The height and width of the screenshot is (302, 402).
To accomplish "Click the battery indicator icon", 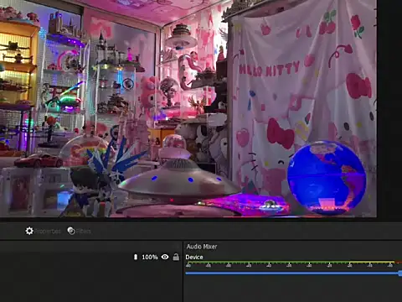I will pos(136,257).
